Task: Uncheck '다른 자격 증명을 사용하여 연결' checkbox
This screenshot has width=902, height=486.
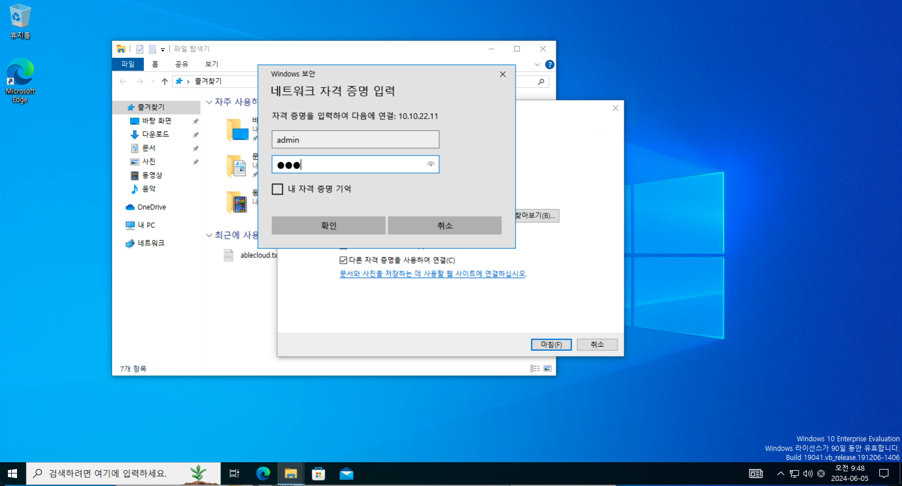Action: (x=343, y=260)
